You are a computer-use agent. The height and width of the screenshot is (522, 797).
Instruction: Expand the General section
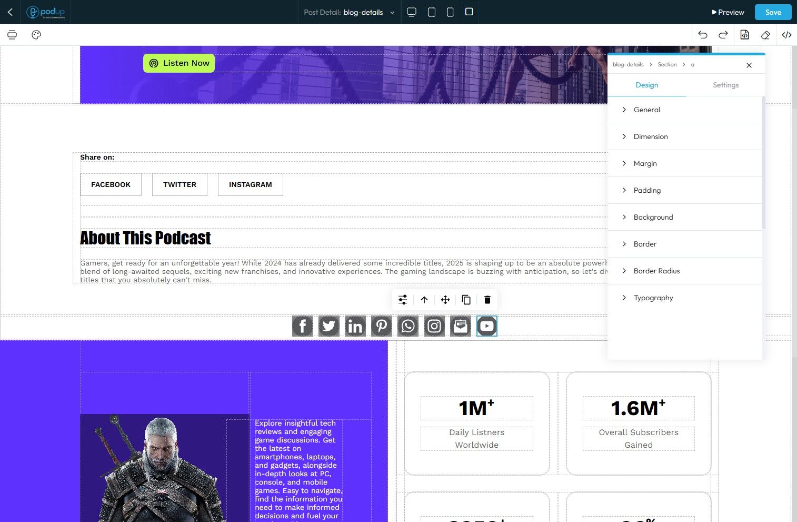tap(685, 110)
